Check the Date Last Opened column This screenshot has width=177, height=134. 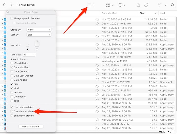coord(12,76)
